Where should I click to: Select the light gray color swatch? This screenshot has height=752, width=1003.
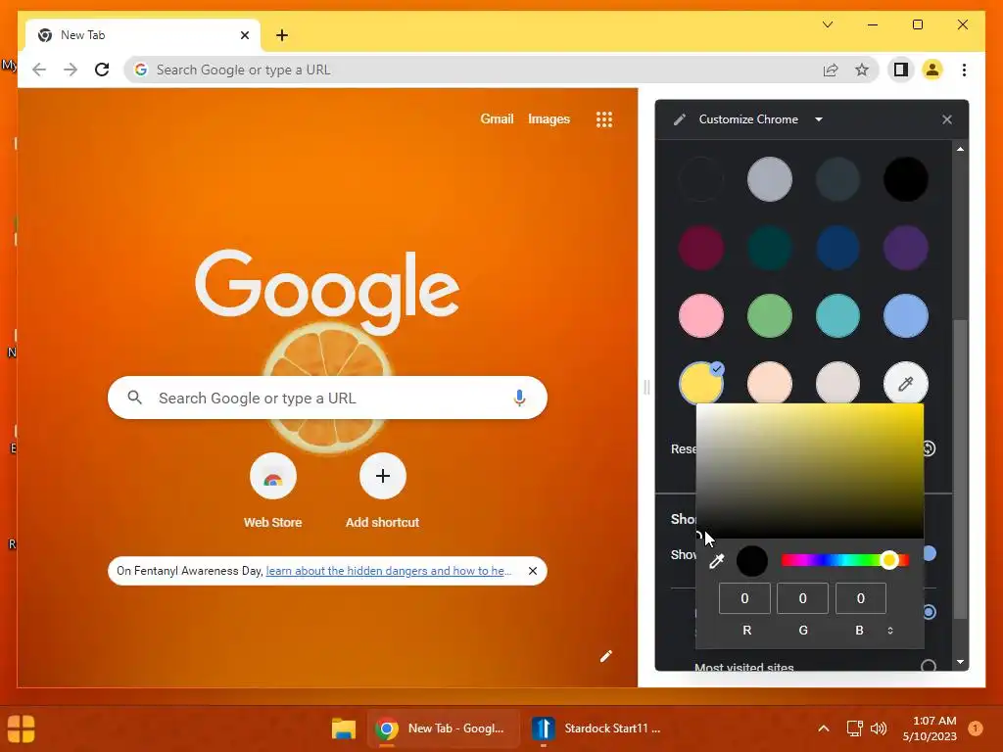click(x=770, y=179)
